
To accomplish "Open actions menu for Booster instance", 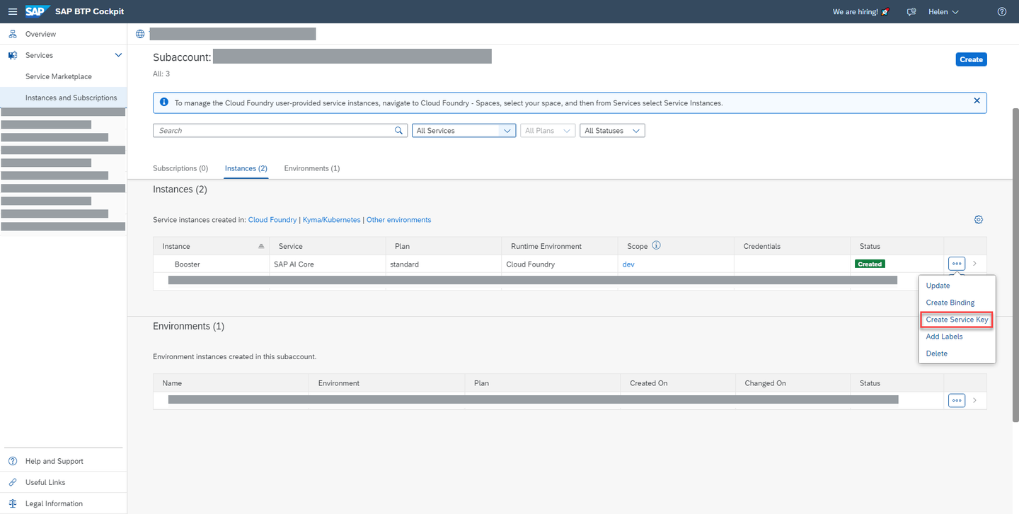I will click(x=957, y=264).
